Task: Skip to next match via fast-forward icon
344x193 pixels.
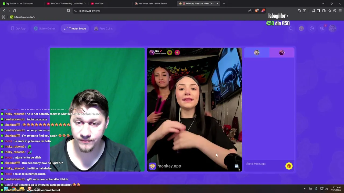Action: click(x=236, y=166)
